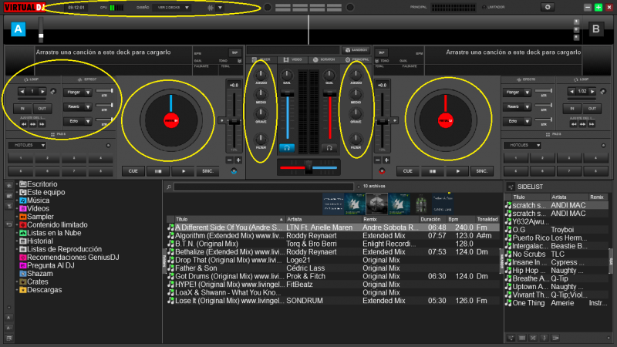Screen dimensions: 617x347
Task: Toggle deck A pads option circle
Action: pos(108,146)
